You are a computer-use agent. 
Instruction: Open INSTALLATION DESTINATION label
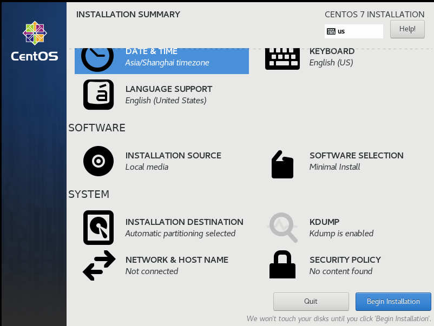185,222
